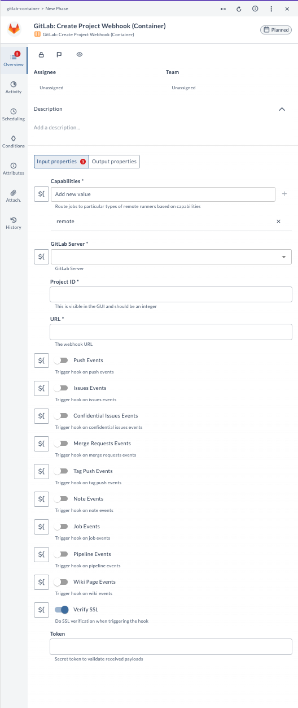The image size is (298, 708).
Task: Click the Project ID input field
Action: click(171, 294)
